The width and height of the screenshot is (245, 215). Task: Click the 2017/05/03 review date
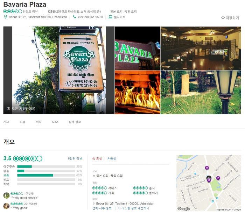coord(31,203)
